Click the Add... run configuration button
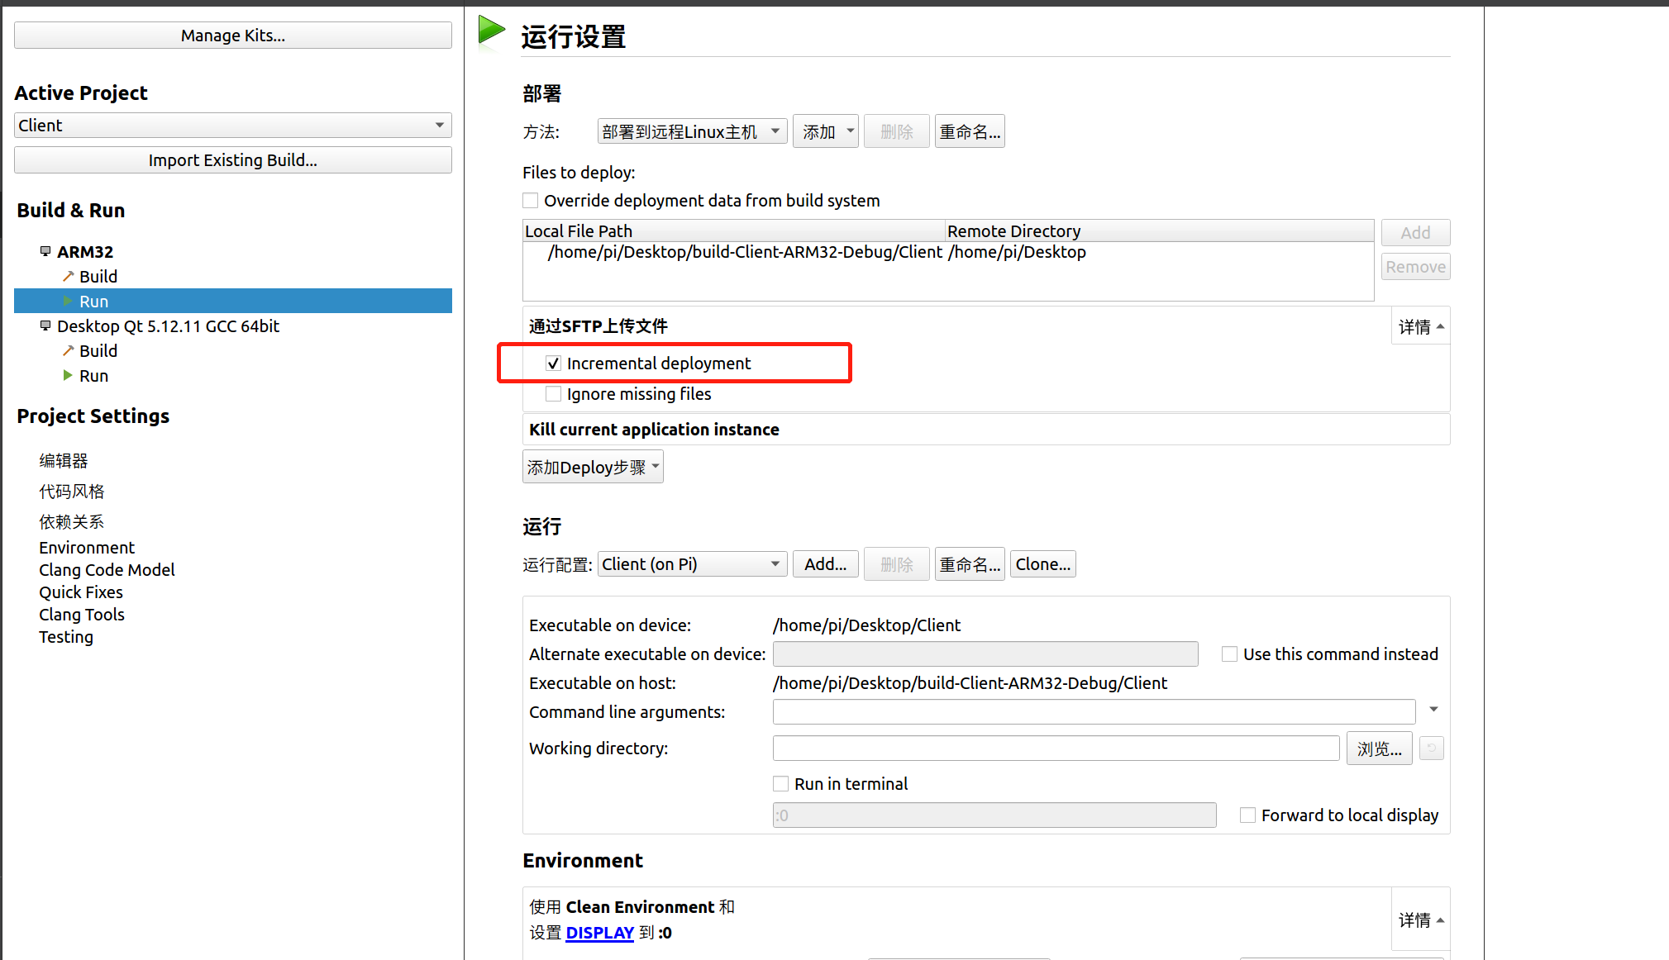The width and height of the screenshot is (1669, 960). click(x=825, y=564)
